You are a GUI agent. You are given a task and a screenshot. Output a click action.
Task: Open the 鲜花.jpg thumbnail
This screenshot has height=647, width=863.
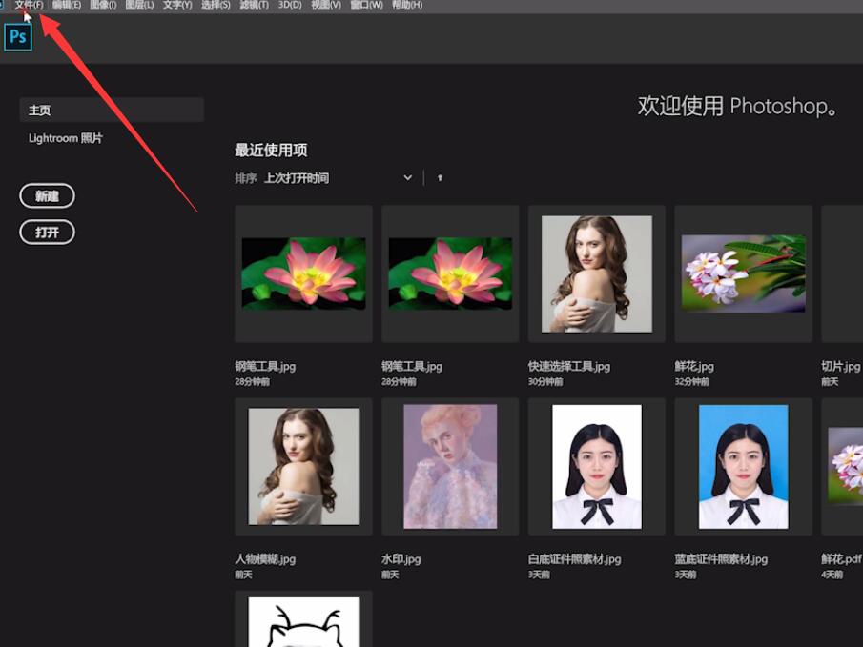744,274
